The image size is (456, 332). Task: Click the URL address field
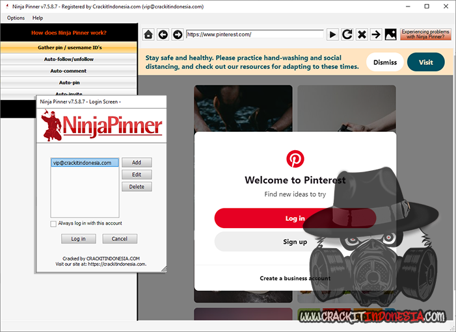tap(255, 34)
